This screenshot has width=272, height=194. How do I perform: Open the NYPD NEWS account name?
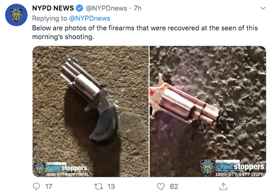click(x=53, y=8)
